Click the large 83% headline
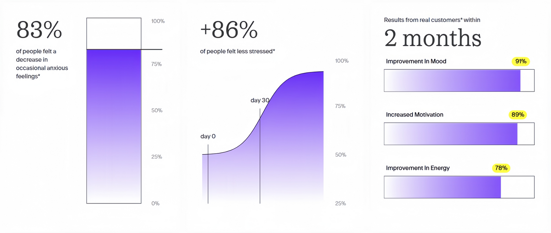 pyautogui.click(x=39, y=30)
